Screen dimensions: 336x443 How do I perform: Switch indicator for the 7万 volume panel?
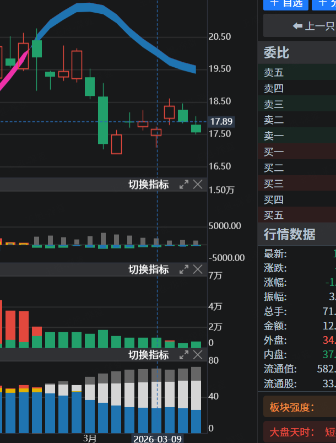[x=149, y=269]
